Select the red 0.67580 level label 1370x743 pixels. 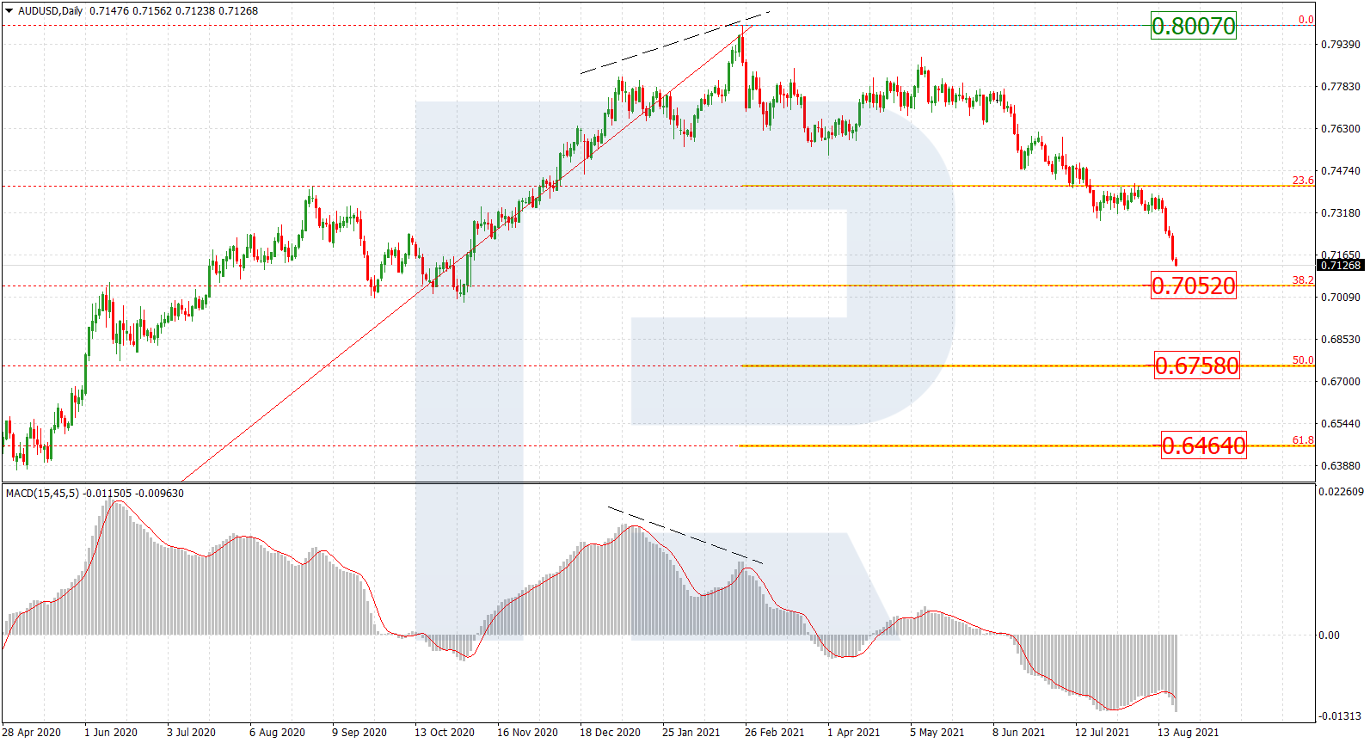coord(1196,366)
